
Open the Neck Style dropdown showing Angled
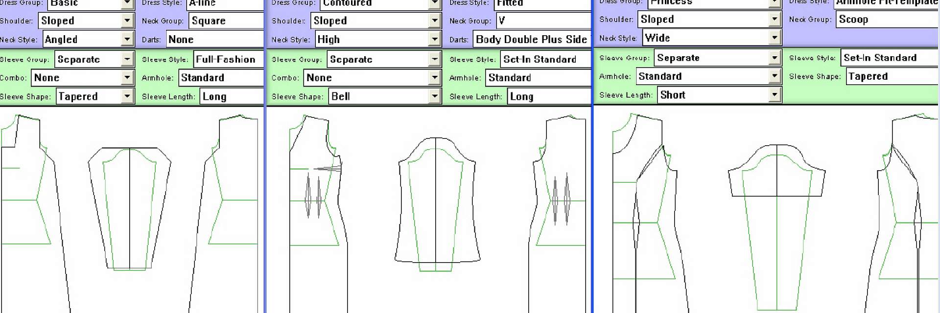(127, 40)
